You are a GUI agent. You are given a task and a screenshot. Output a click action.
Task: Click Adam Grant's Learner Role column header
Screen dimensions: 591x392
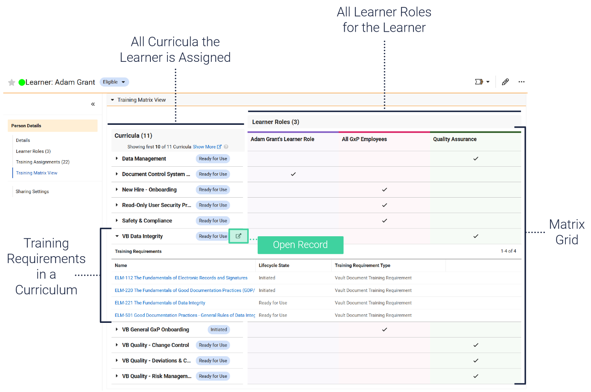(x=282, y=139)
